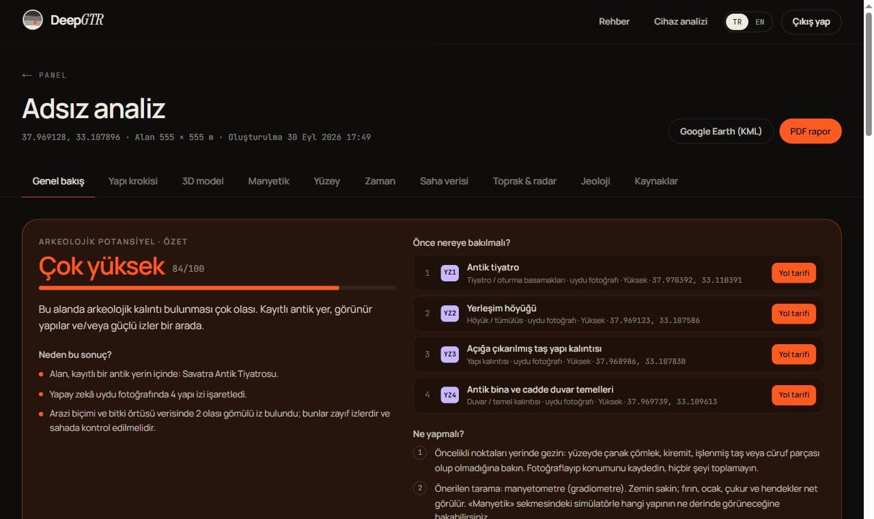Click the Antik tiyatro row title

click(x=493, y=268)
